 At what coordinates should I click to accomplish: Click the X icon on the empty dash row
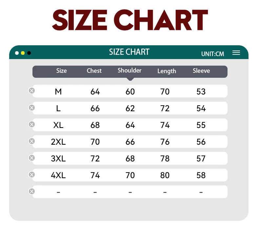pyautogui.click(x=32, y=191)
